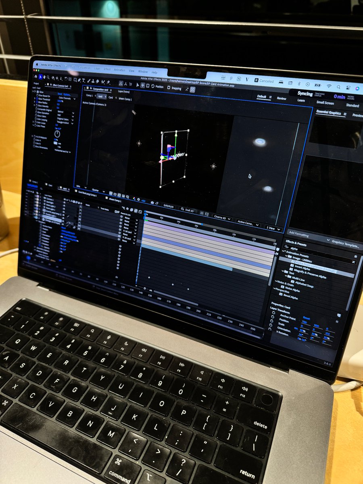Open the Glow Based On Color Channels dropdown
Viewport: 363px width, 484px height.
click(67, 98)
